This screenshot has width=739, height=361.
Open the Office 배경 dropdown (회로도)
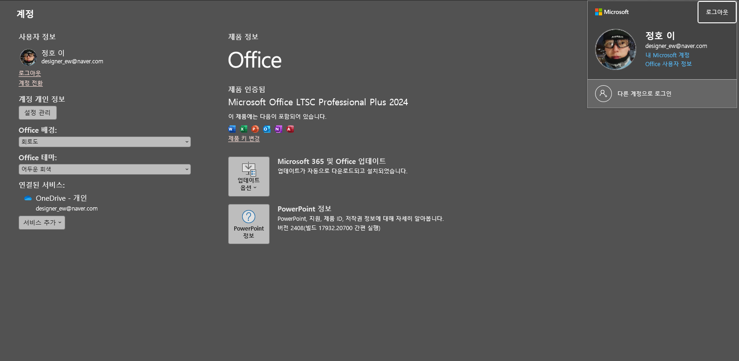coord(105,142)
